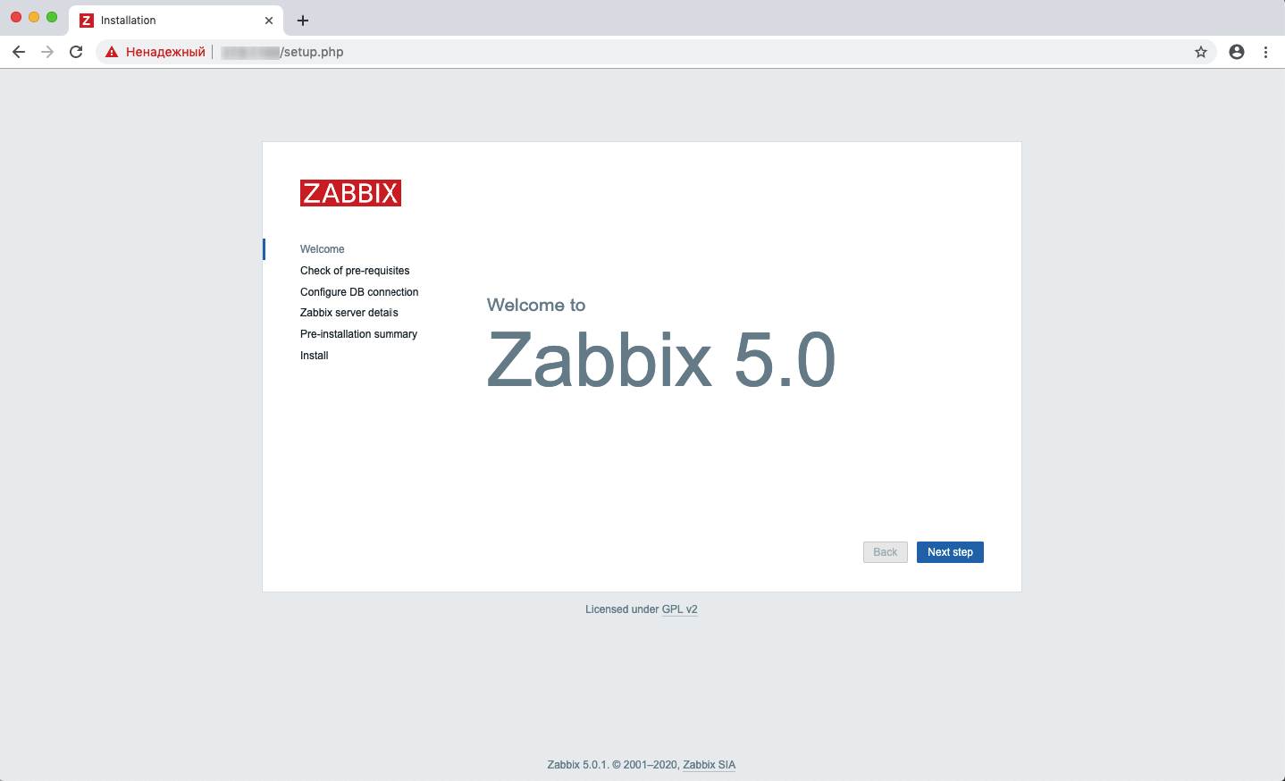Viewport: 1285px width, 781px height.
Task: Click the 'Zabbix 5.0.1. © 2001–2020' footer text
Action: tap(613, 765)
